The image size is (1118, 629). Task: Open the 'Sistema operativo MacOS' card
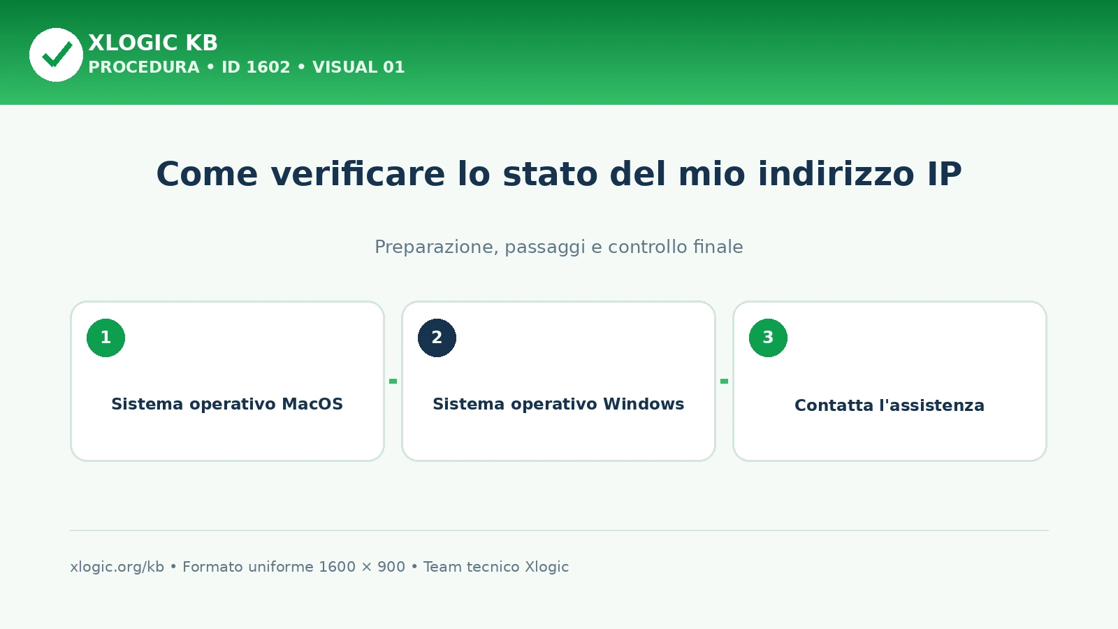pyautogui.click(x=227, y=381)
